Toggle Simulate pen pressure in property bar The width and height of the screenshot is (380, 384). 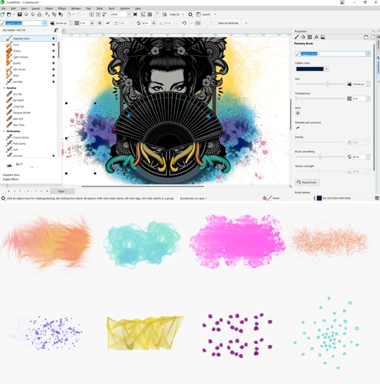(108, 23)
